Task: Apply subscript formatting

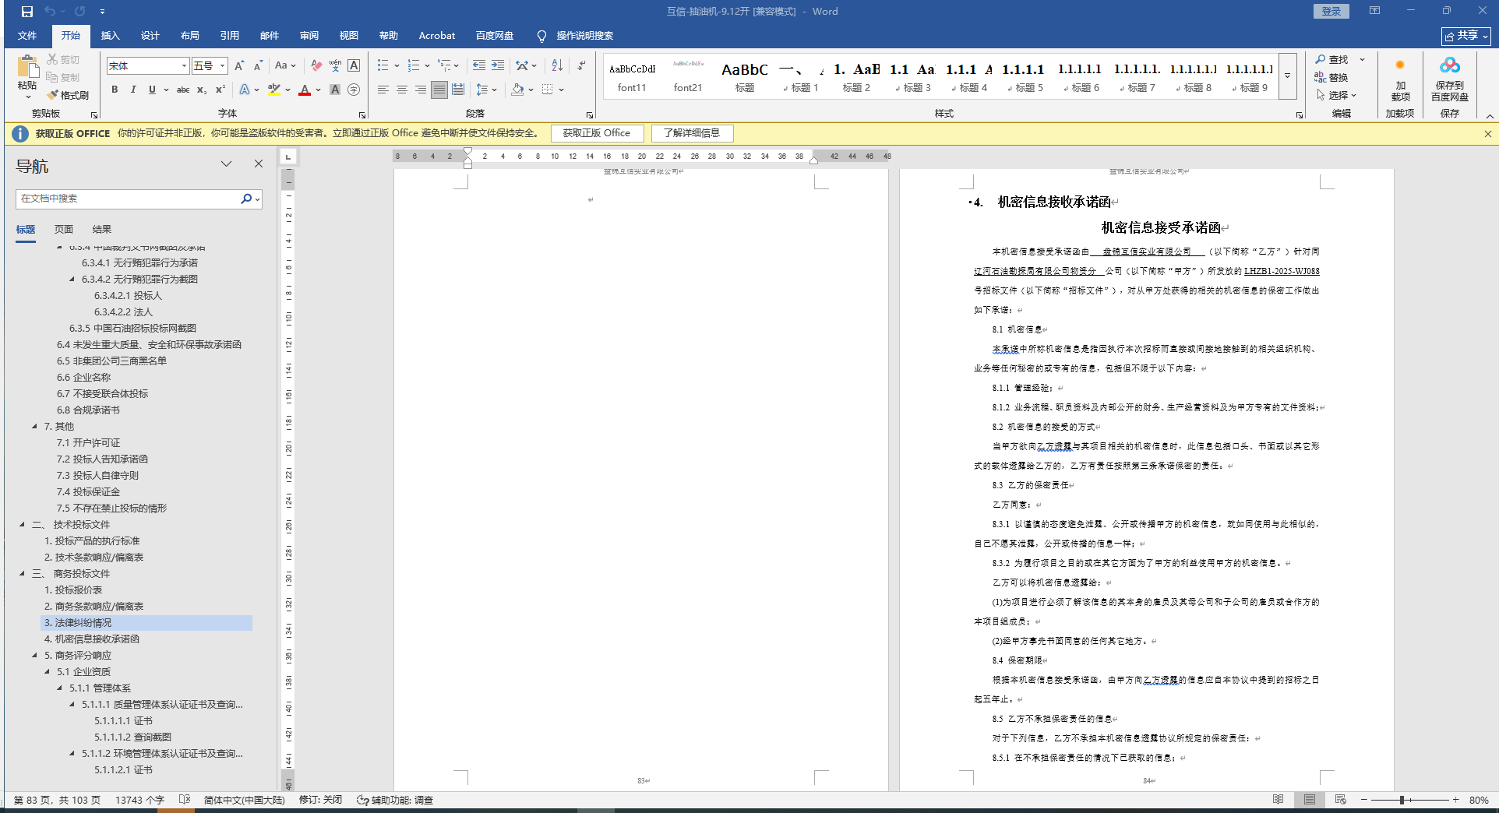Action: (202, 90)
